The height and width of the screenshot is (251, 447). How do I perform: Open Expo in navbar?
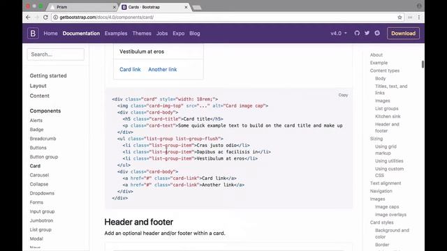click(179, 33)
